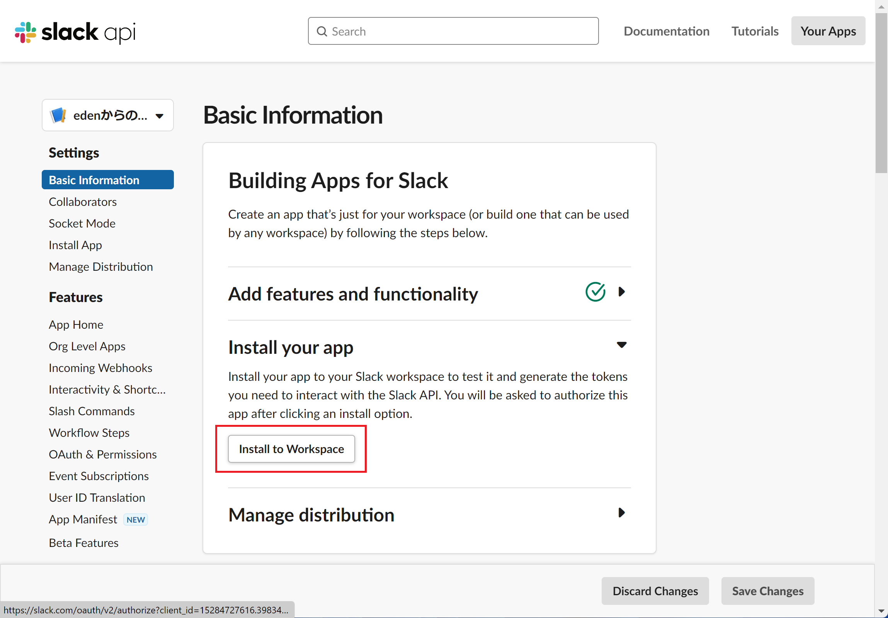This screenshot has height=618, width=888.
Task: Click the scrollbar up arrow
Action: pos(881,6)
